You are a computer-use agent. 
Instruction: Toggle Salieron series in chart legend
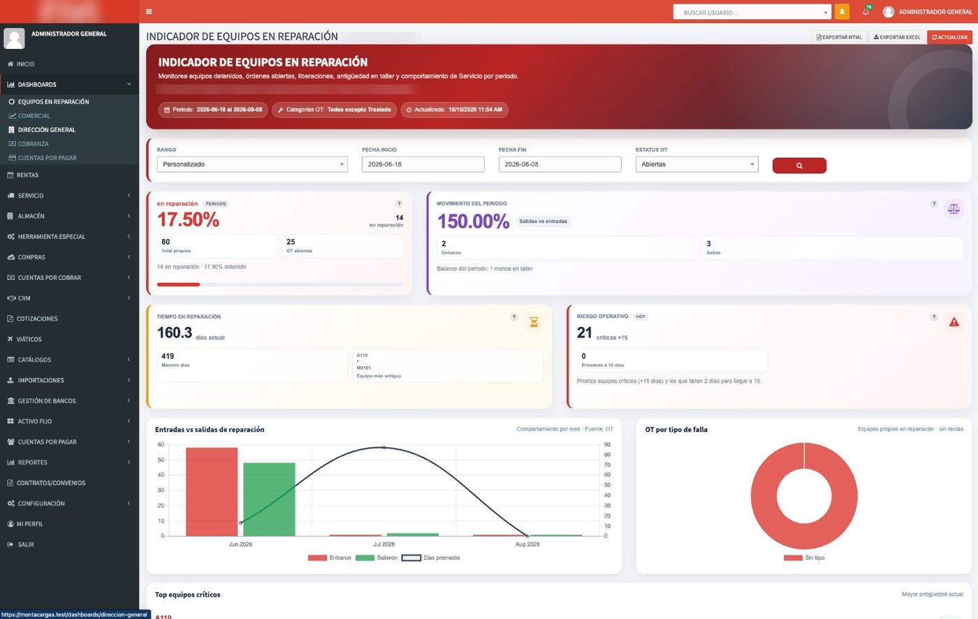tap(377, 558)
